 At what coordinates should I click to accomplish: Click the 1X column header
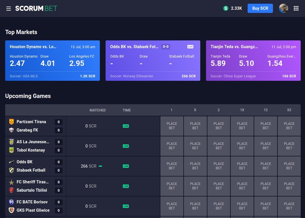coord(242,110)
